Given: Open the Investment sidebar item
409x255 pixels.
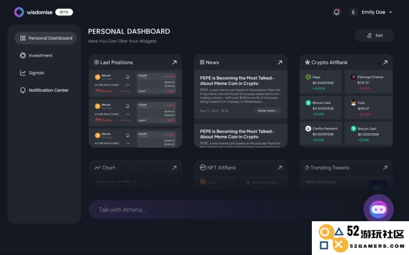Looking at the screenshot, I should [36, 55].
